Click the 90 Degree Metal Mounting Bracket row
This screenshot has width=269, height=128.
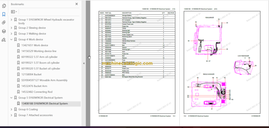pyautogui.click(x=137, y=77)
